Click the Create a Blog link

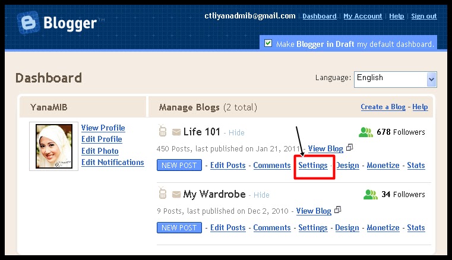pos(383,107)
